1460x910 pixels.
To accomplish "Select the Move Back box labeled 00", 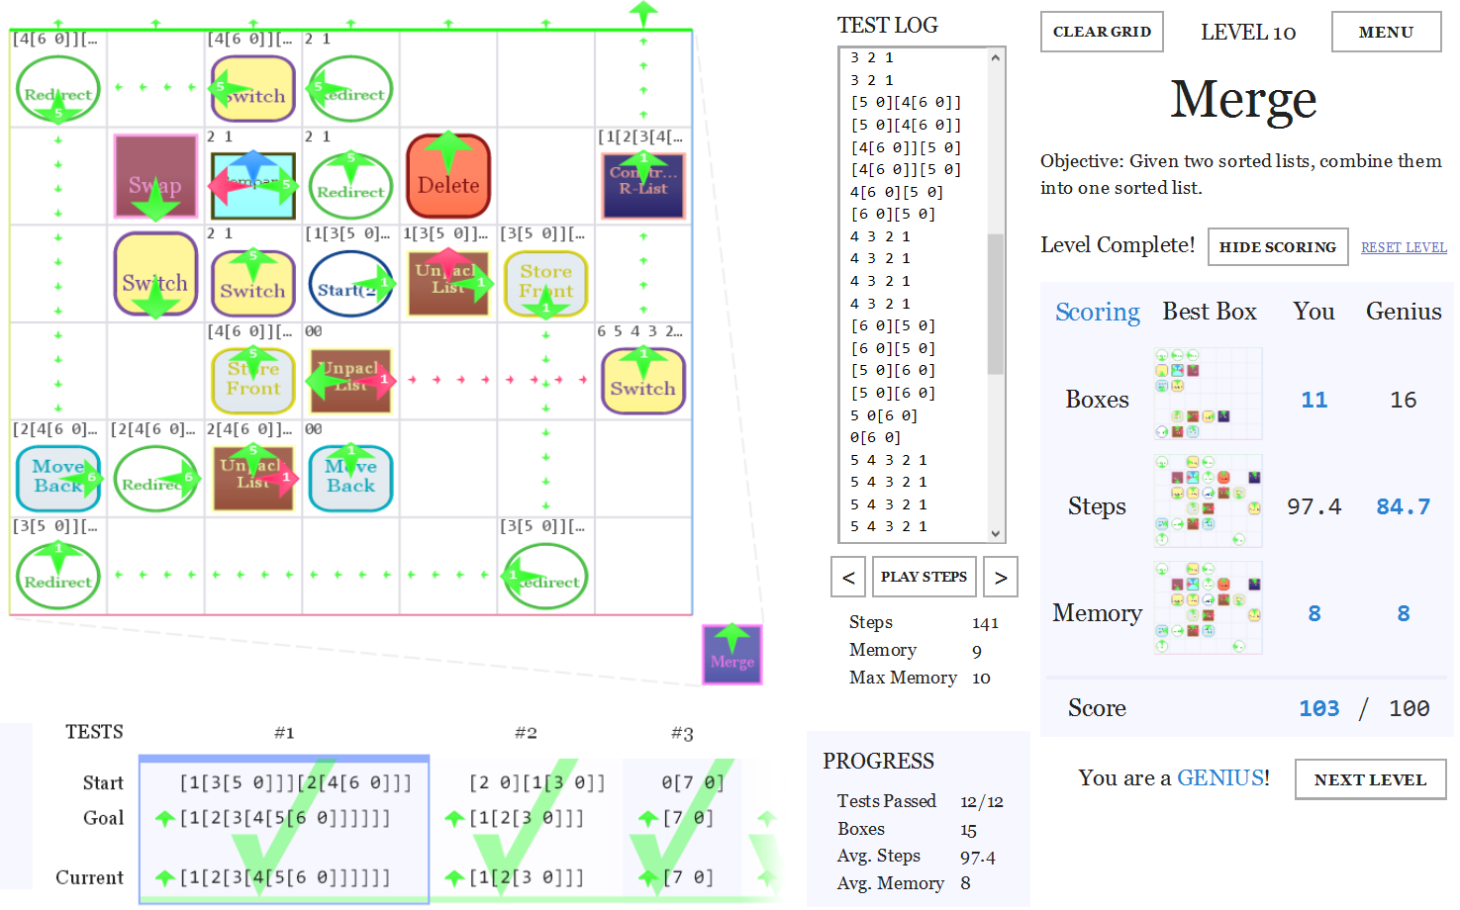I will click(x=350, y=479).
